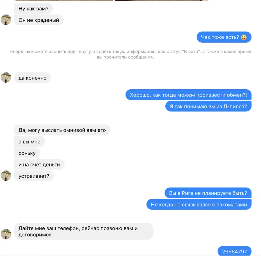261x256 pixels.
Task: Click the 'да конечно' message bubble
Action: coord(32,78)
